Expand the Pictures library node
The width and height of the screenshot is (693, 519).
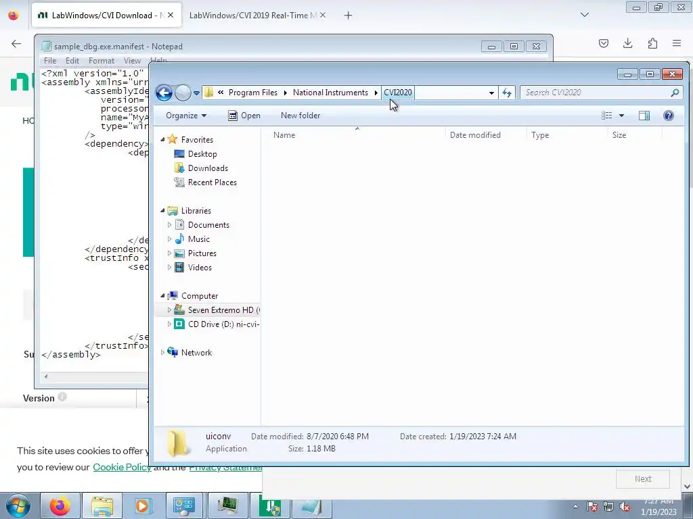(x=169, y=253)
